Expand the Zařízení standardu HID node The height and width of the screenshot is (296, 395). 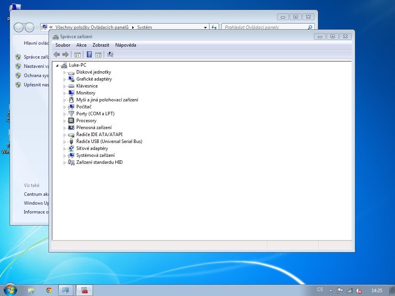pos(64,163)
